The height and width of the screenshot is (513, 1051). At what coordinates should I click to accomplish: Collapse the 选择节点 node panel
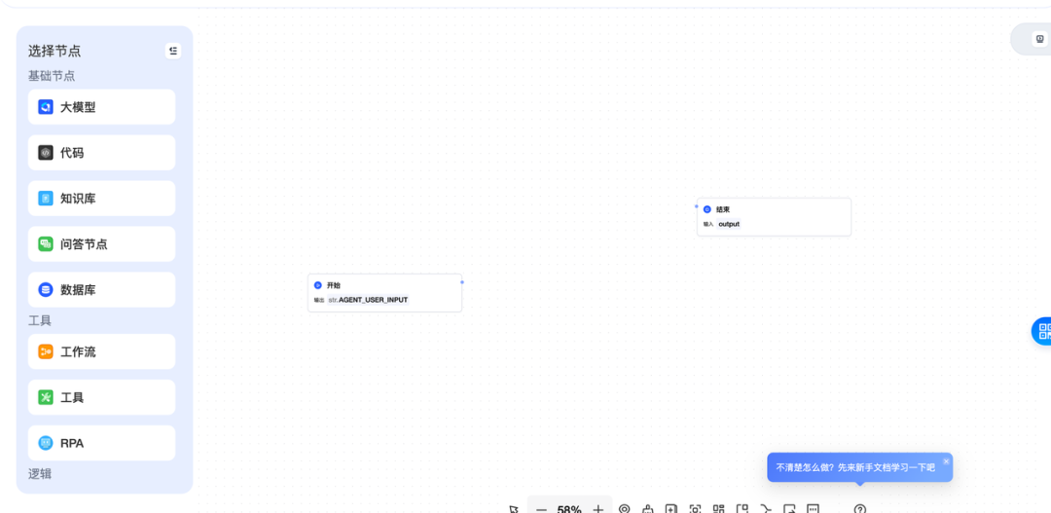coord(173,51)
